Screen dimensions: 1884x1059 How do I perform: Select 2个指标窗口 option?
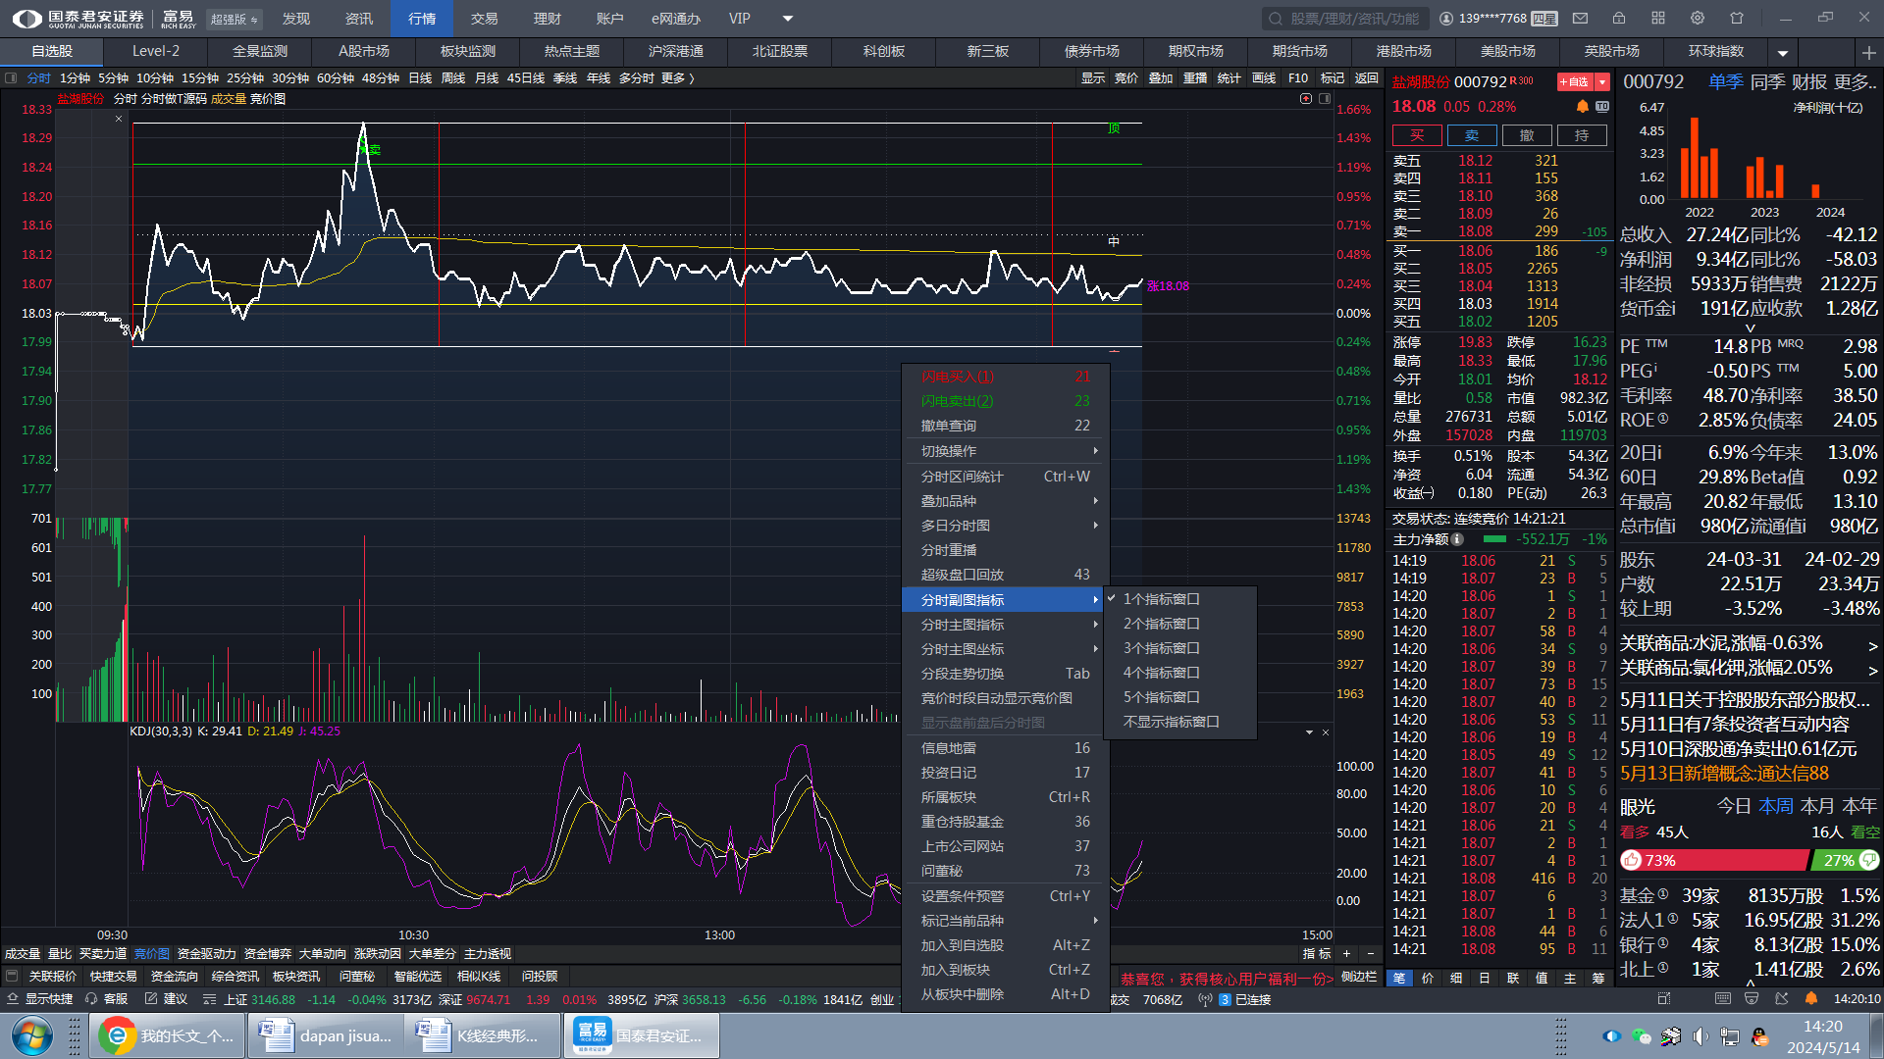tap(1161, 624)
